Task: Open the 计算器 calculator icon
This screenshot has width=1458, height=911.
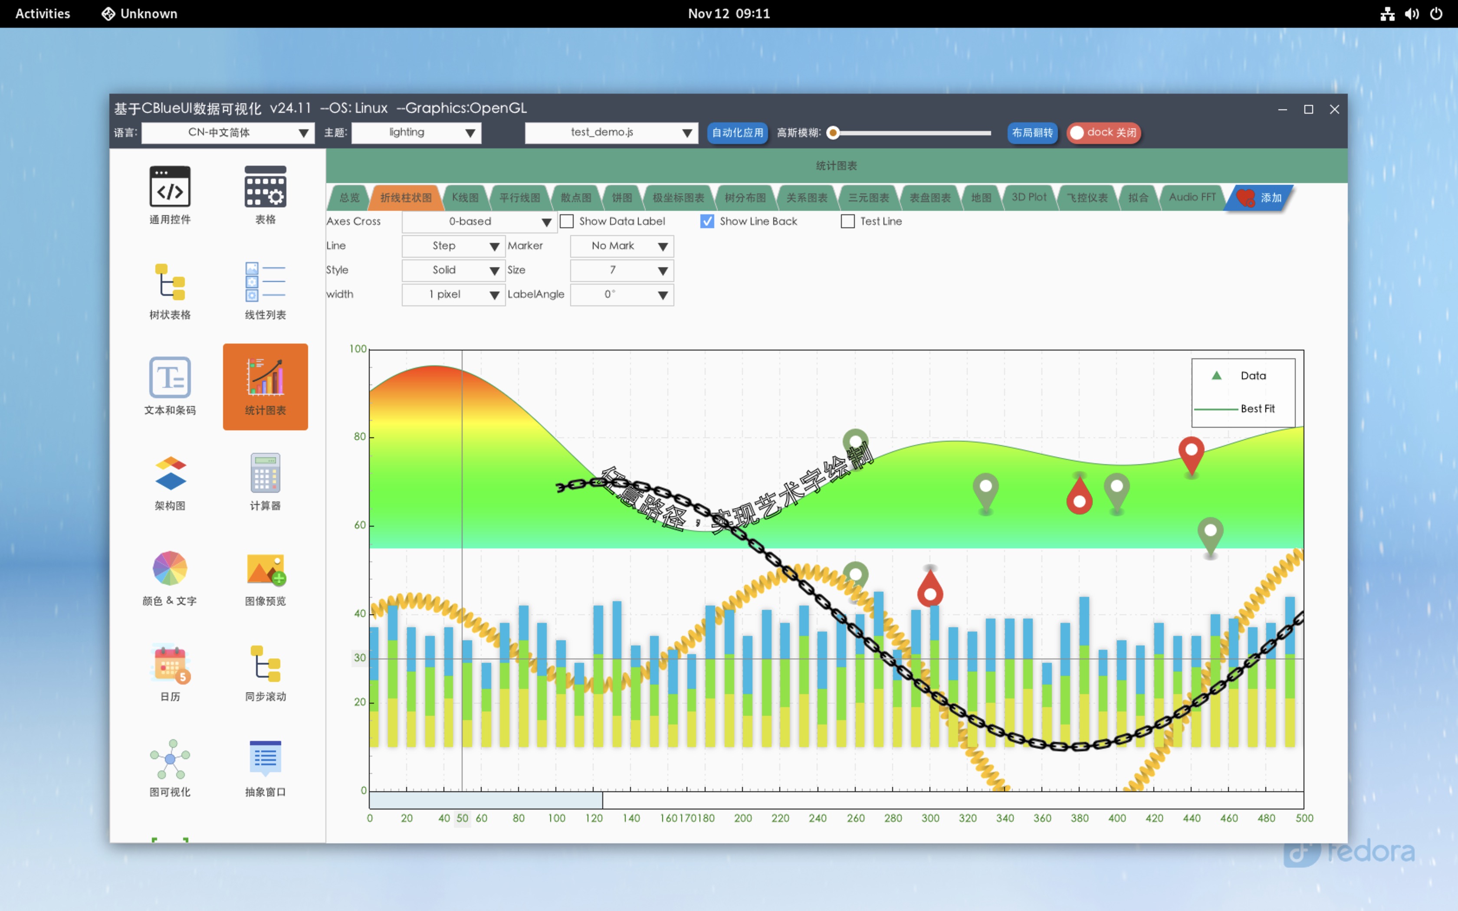Action: (265, 473)
